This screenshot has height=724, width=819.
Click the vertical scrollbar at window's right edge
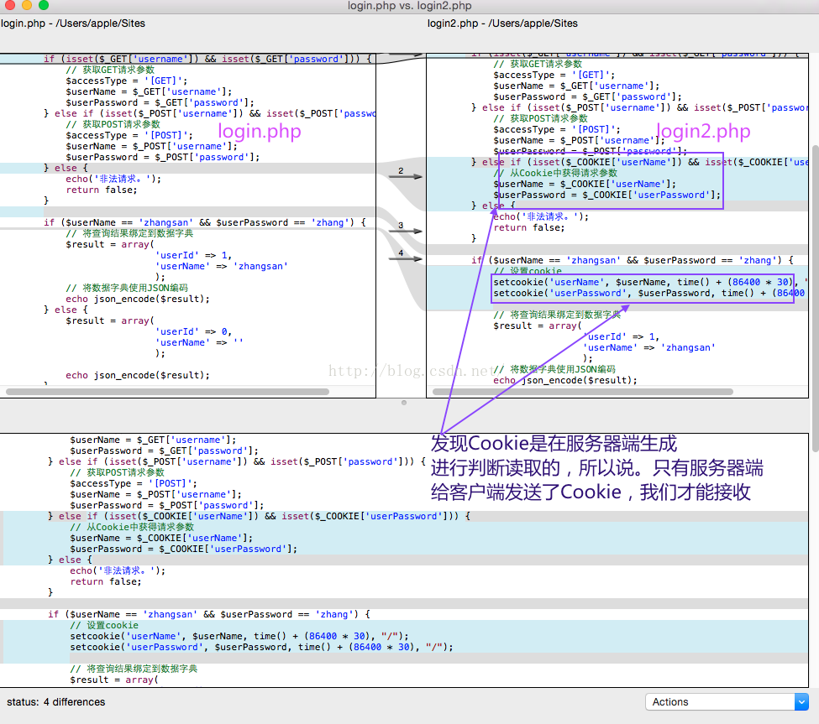[816, 297]
